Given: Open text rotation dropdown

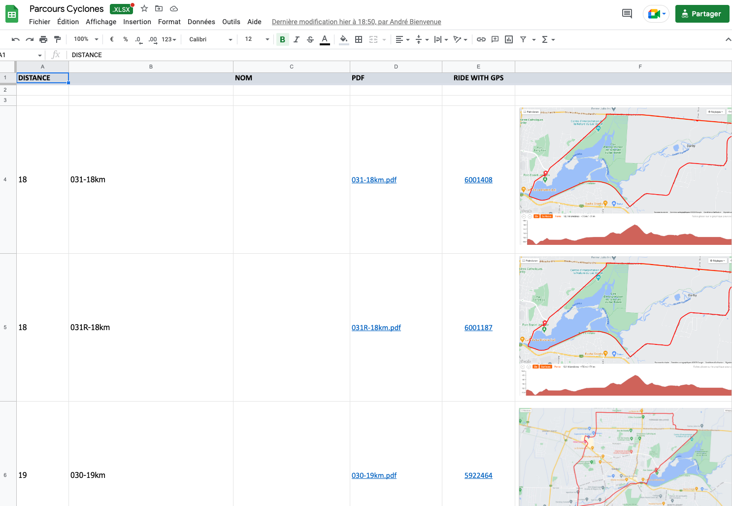Looking at the screenshot, I should 460,39.
